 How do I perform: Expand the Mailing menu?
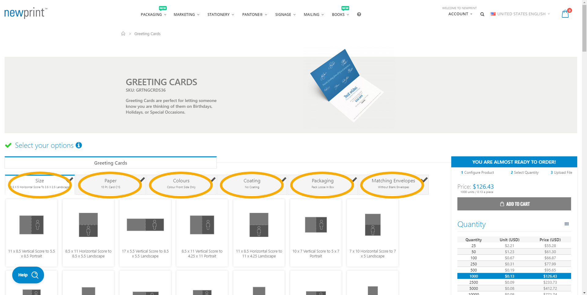(314, 14)
